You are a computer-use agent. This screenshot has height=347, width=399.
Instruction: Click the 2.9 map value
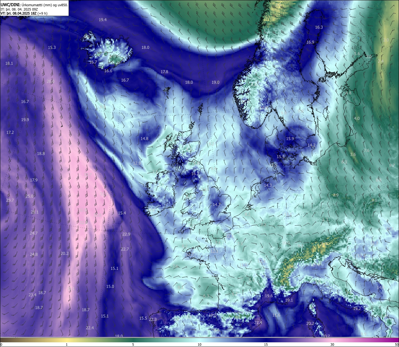pos(336,195)
